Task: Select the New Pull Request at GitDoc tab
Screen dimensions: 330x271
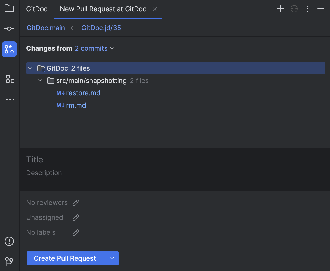Action: click(x=103, y=9)
